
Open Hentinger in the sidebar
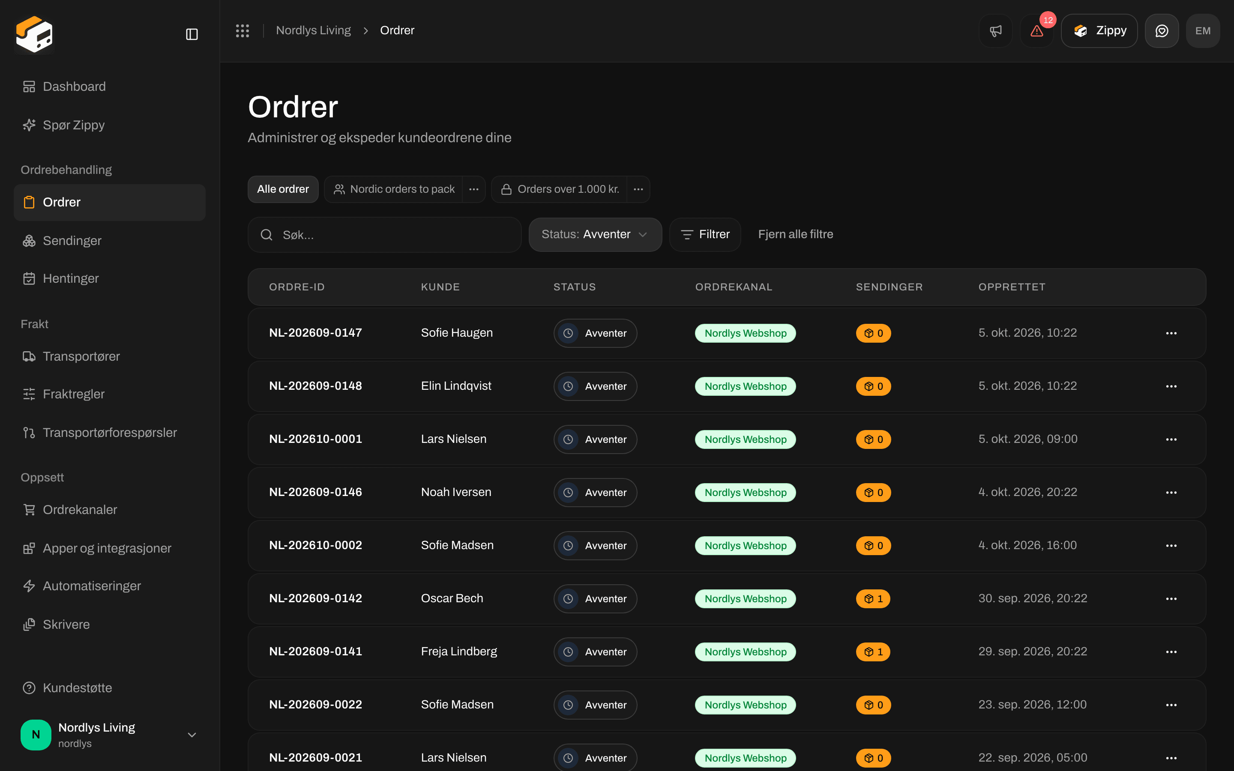tap(109, 278)
